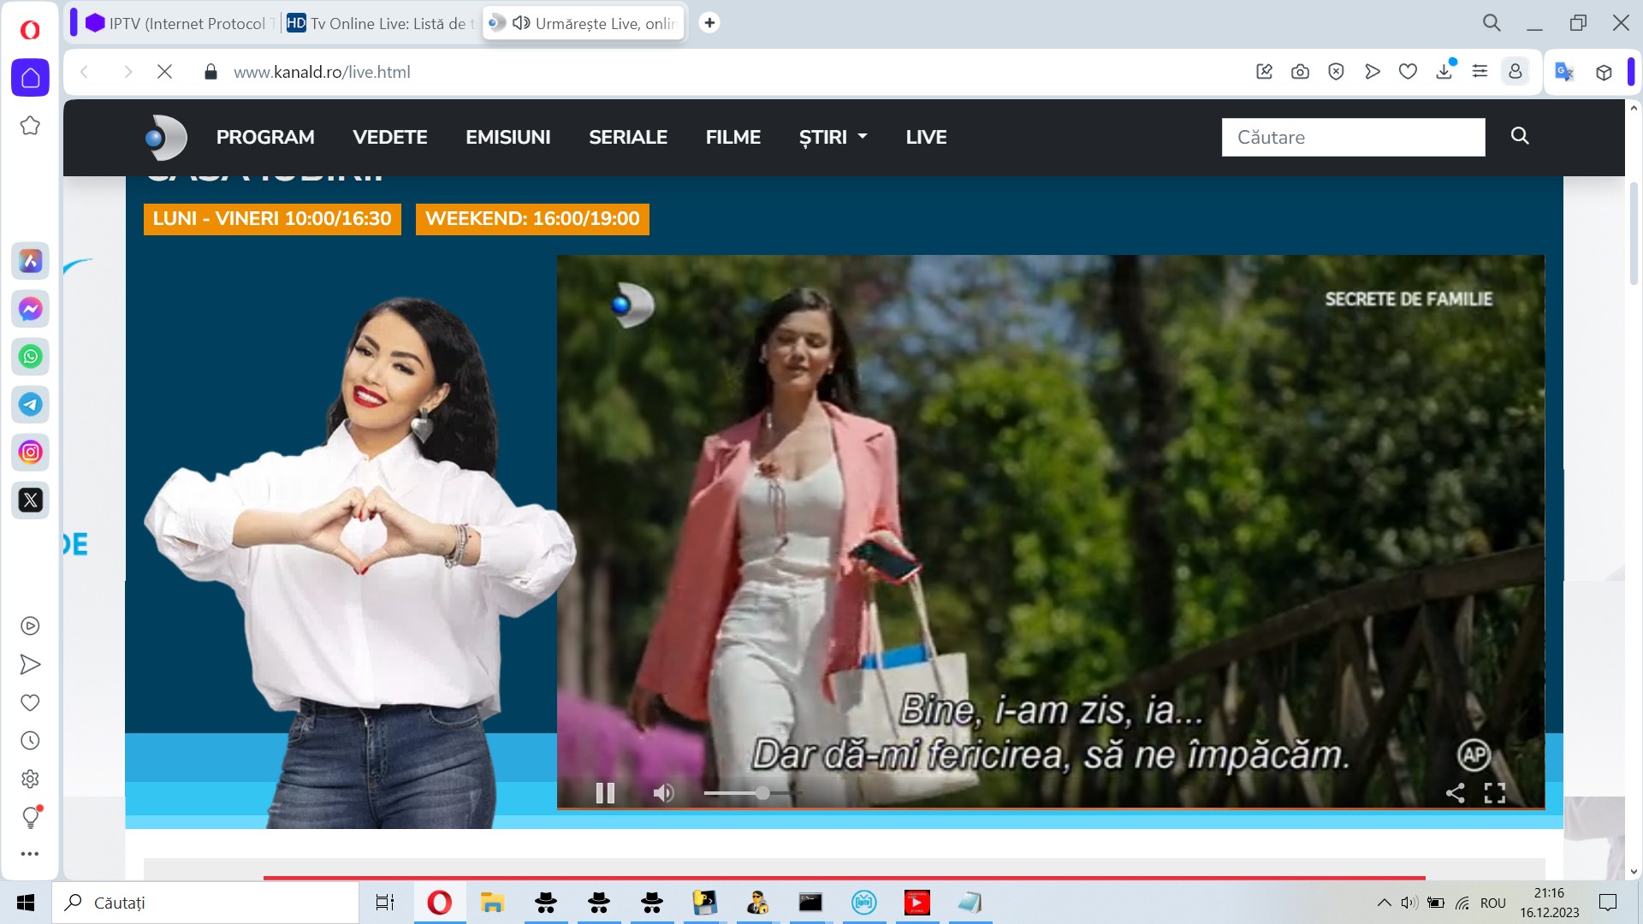
Task: Show hidden system tray icons
Action: [1384, 903]
